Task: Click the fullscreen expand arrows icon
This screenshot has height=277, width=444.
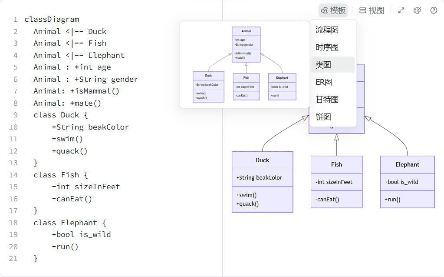Action: click(x=401, y=10)
